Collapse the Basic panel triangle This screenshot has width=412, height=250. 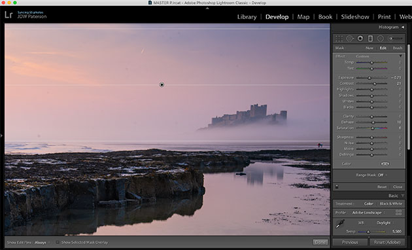pyautogui.click(x=403, y=196)
